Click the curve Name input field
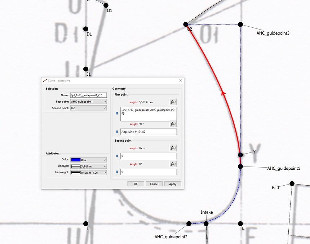The height and width of the screenshot is (244, 310). [x=88, y=95]
